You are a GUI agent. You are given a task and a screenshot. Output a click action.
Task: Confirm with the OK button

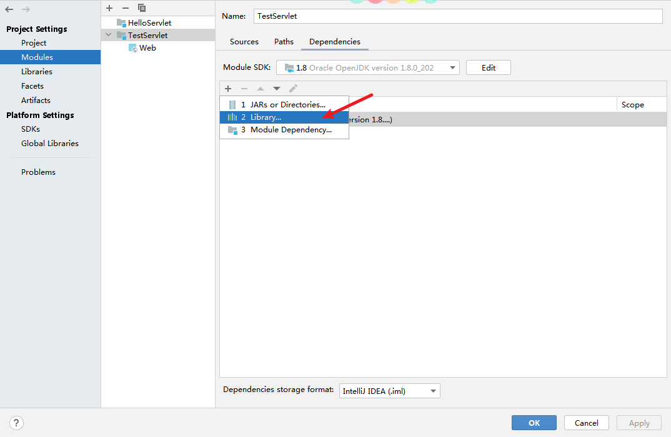tap(534, 423)
